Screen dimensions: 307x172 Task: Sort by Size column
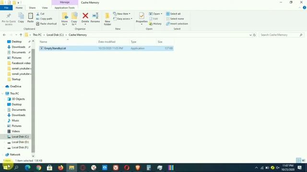165,42
